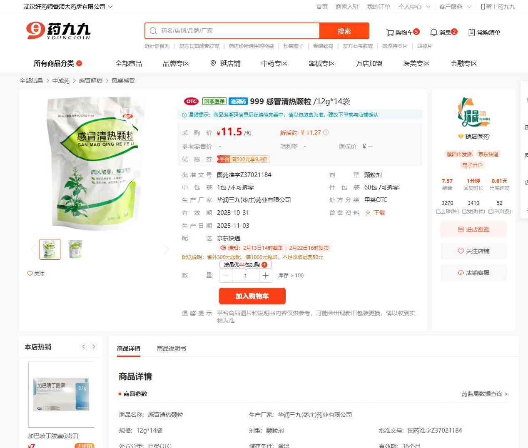This screenshot has width=528, height=448.
Task: Expand the company account dropdown at top
Action: [110, 7]
